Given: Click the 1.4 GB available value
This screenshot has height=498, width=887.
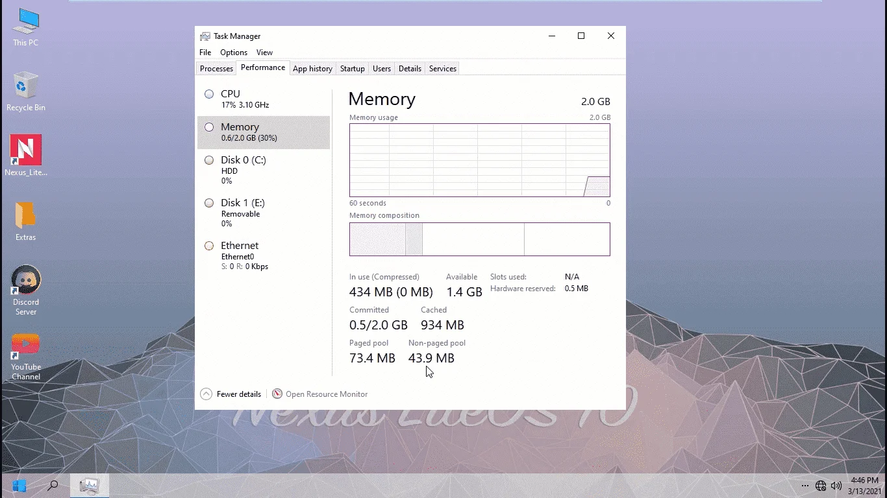Looking at the screenshot, I should 464,292.
